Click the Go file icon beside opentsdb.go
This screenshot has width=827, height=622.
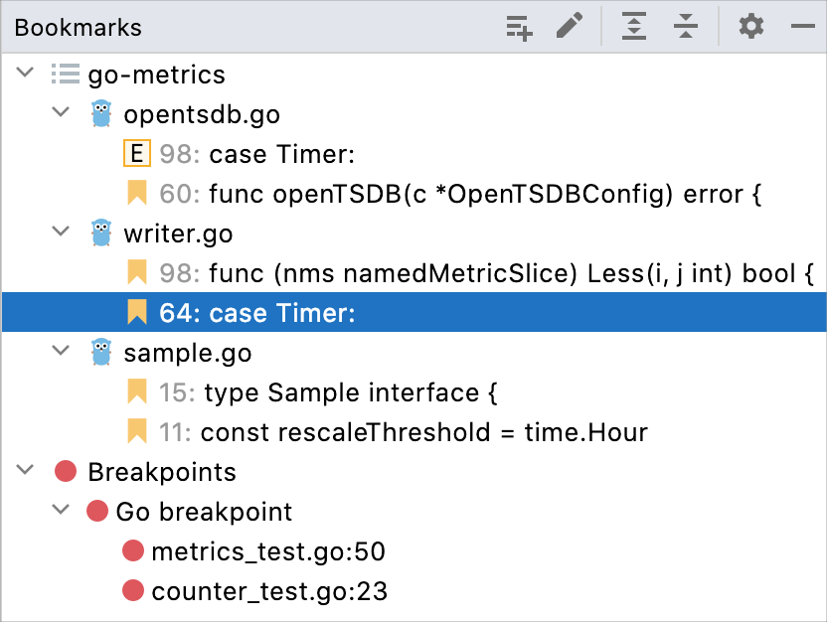[100, 114]
